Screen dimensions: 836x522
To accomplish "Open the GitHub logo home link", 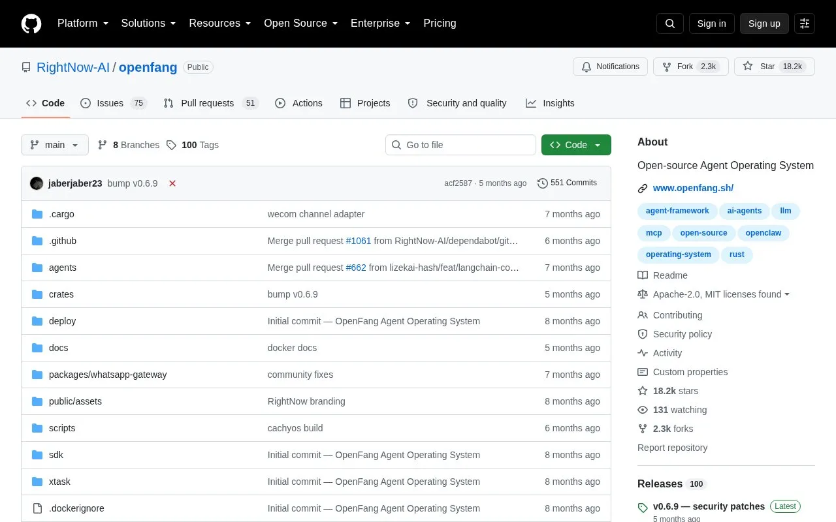I will pos(31,23).
